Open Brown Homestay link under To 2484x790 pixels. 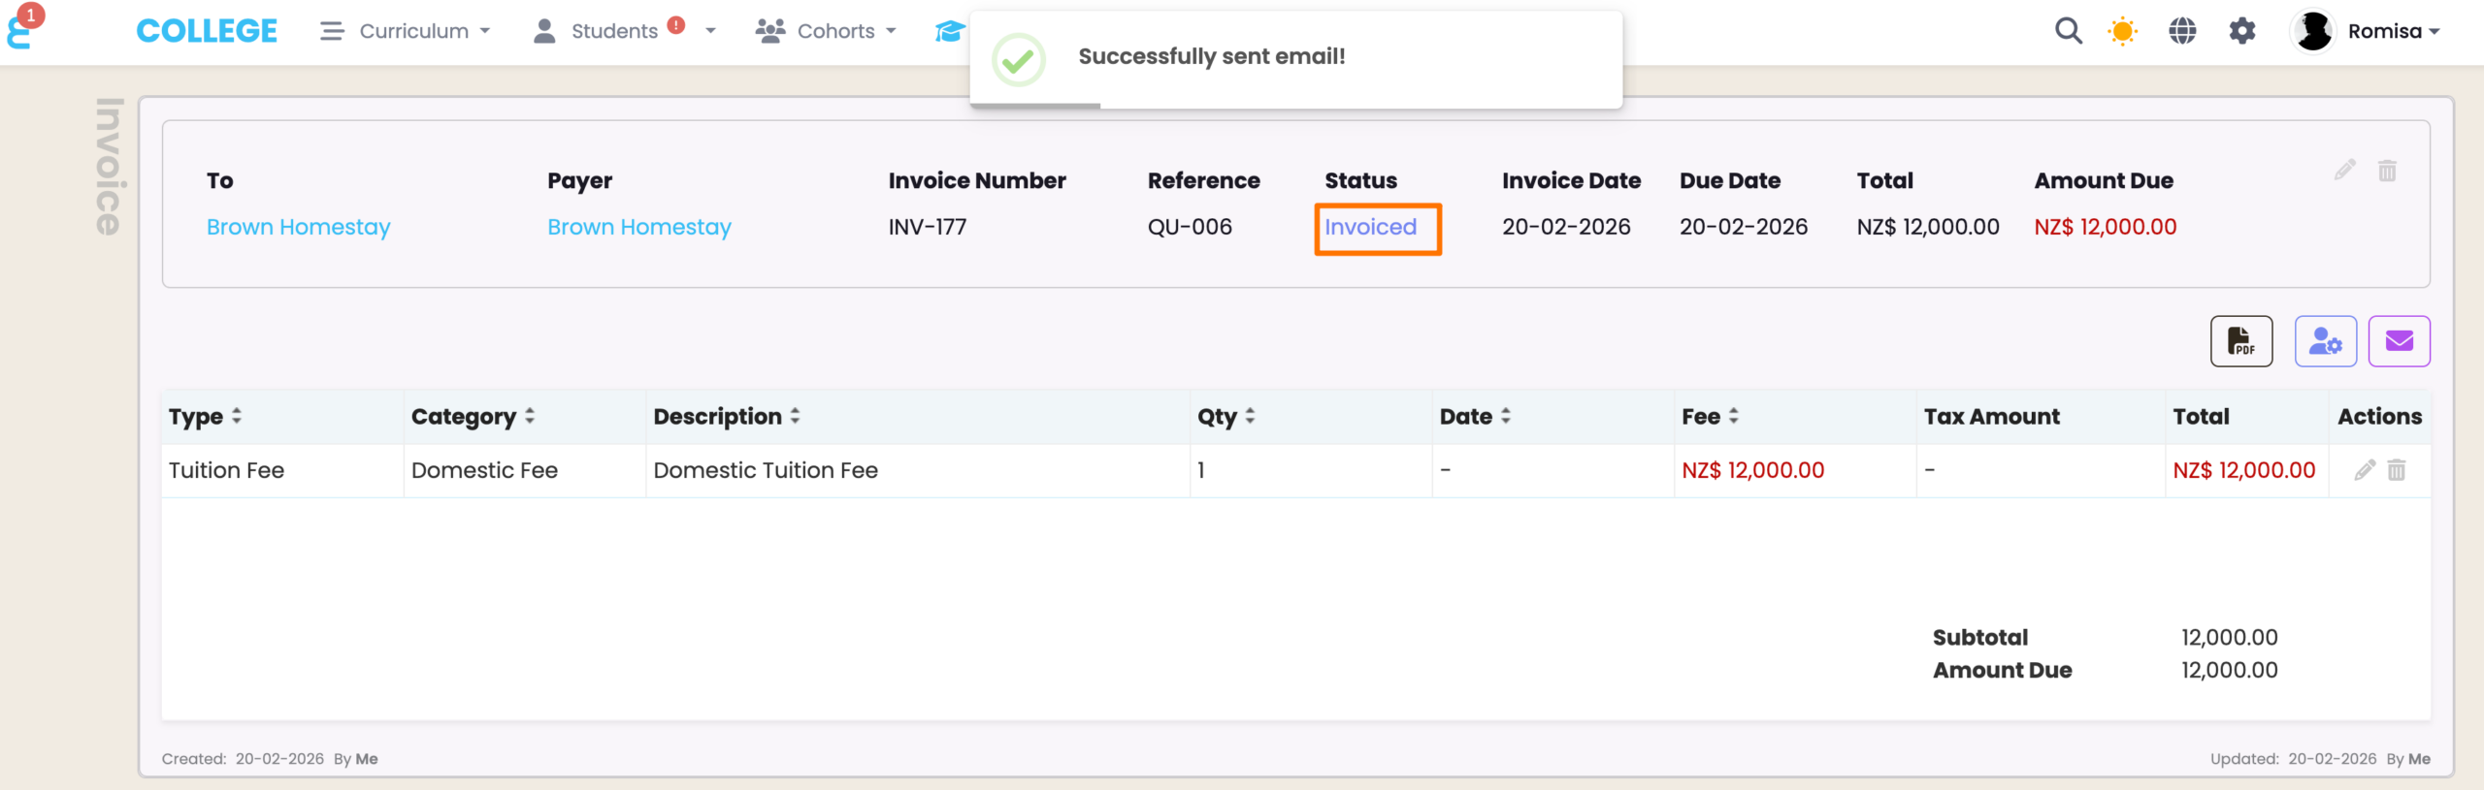(298, 227)
